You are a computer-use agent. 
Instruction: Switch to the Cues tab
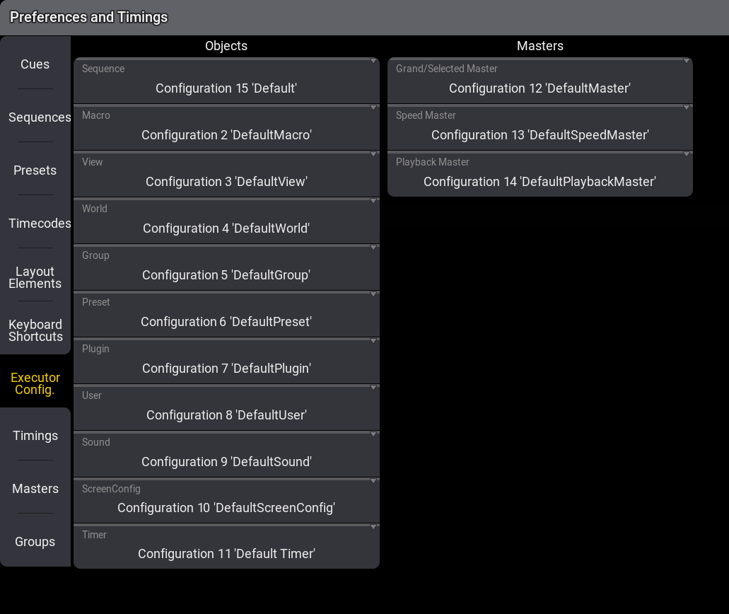click(35, 64)
